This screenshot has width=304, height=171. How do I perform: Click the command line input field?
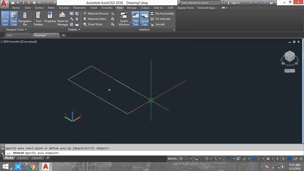(x=154, y=153)
